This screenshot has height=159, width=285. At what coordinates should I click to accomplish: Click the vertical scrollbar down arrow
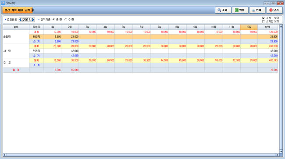[281, 152]
